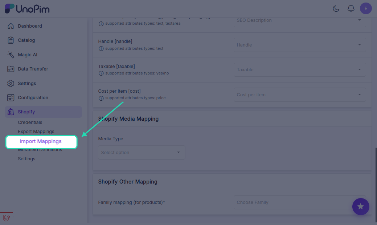Click 'Taxable [taxable]' label
The width and height of the screenshot is (377, 225).
tap(116, 66)
